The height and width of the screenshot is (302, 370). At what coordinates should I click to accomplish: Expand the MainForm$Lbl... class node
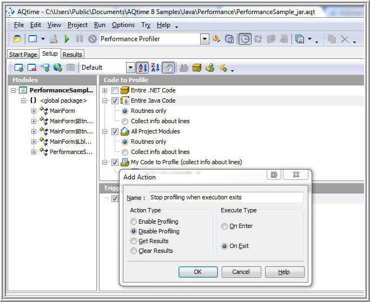point(34,142)
